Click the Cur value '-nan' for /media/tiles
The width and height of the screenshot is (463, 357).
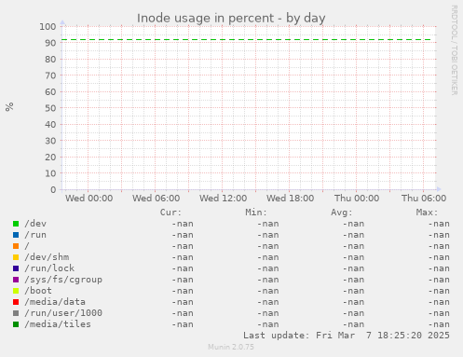point(183,324)
